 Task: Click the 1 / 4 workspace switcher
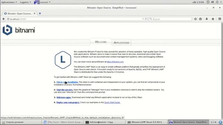(214, 122)
